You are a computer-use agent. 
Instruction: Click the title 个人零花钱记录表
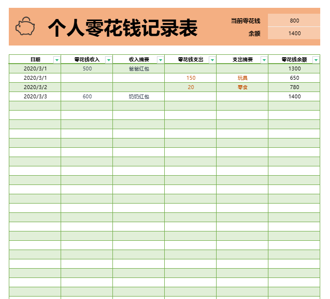(x=123, y=28)
